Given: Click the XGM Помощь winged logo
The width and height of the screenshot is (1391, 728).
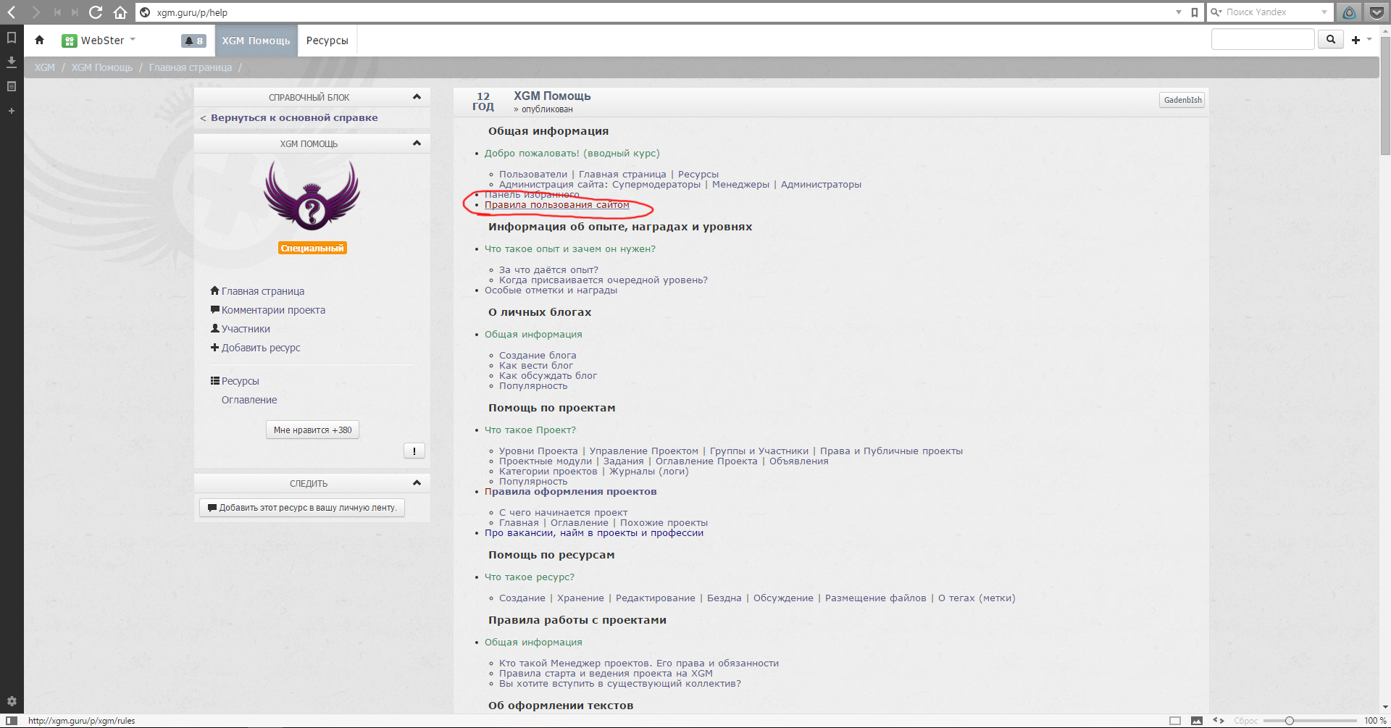Looking at the screenshot, I should coord(312,196).
